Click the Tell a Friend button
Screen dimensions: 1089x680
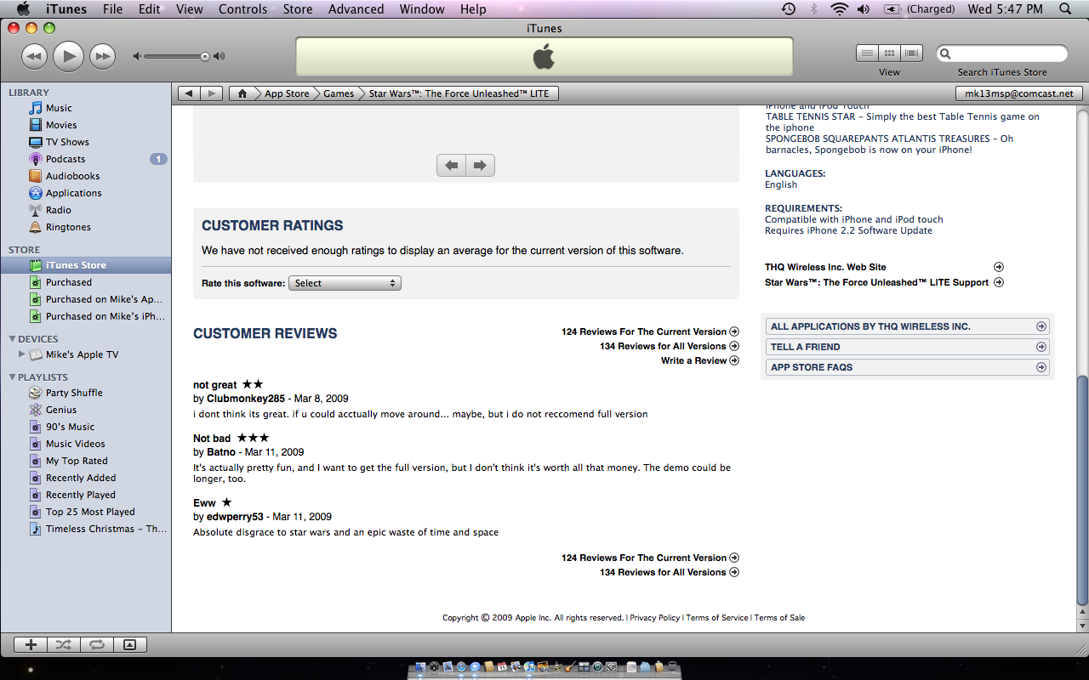point(908,347)
